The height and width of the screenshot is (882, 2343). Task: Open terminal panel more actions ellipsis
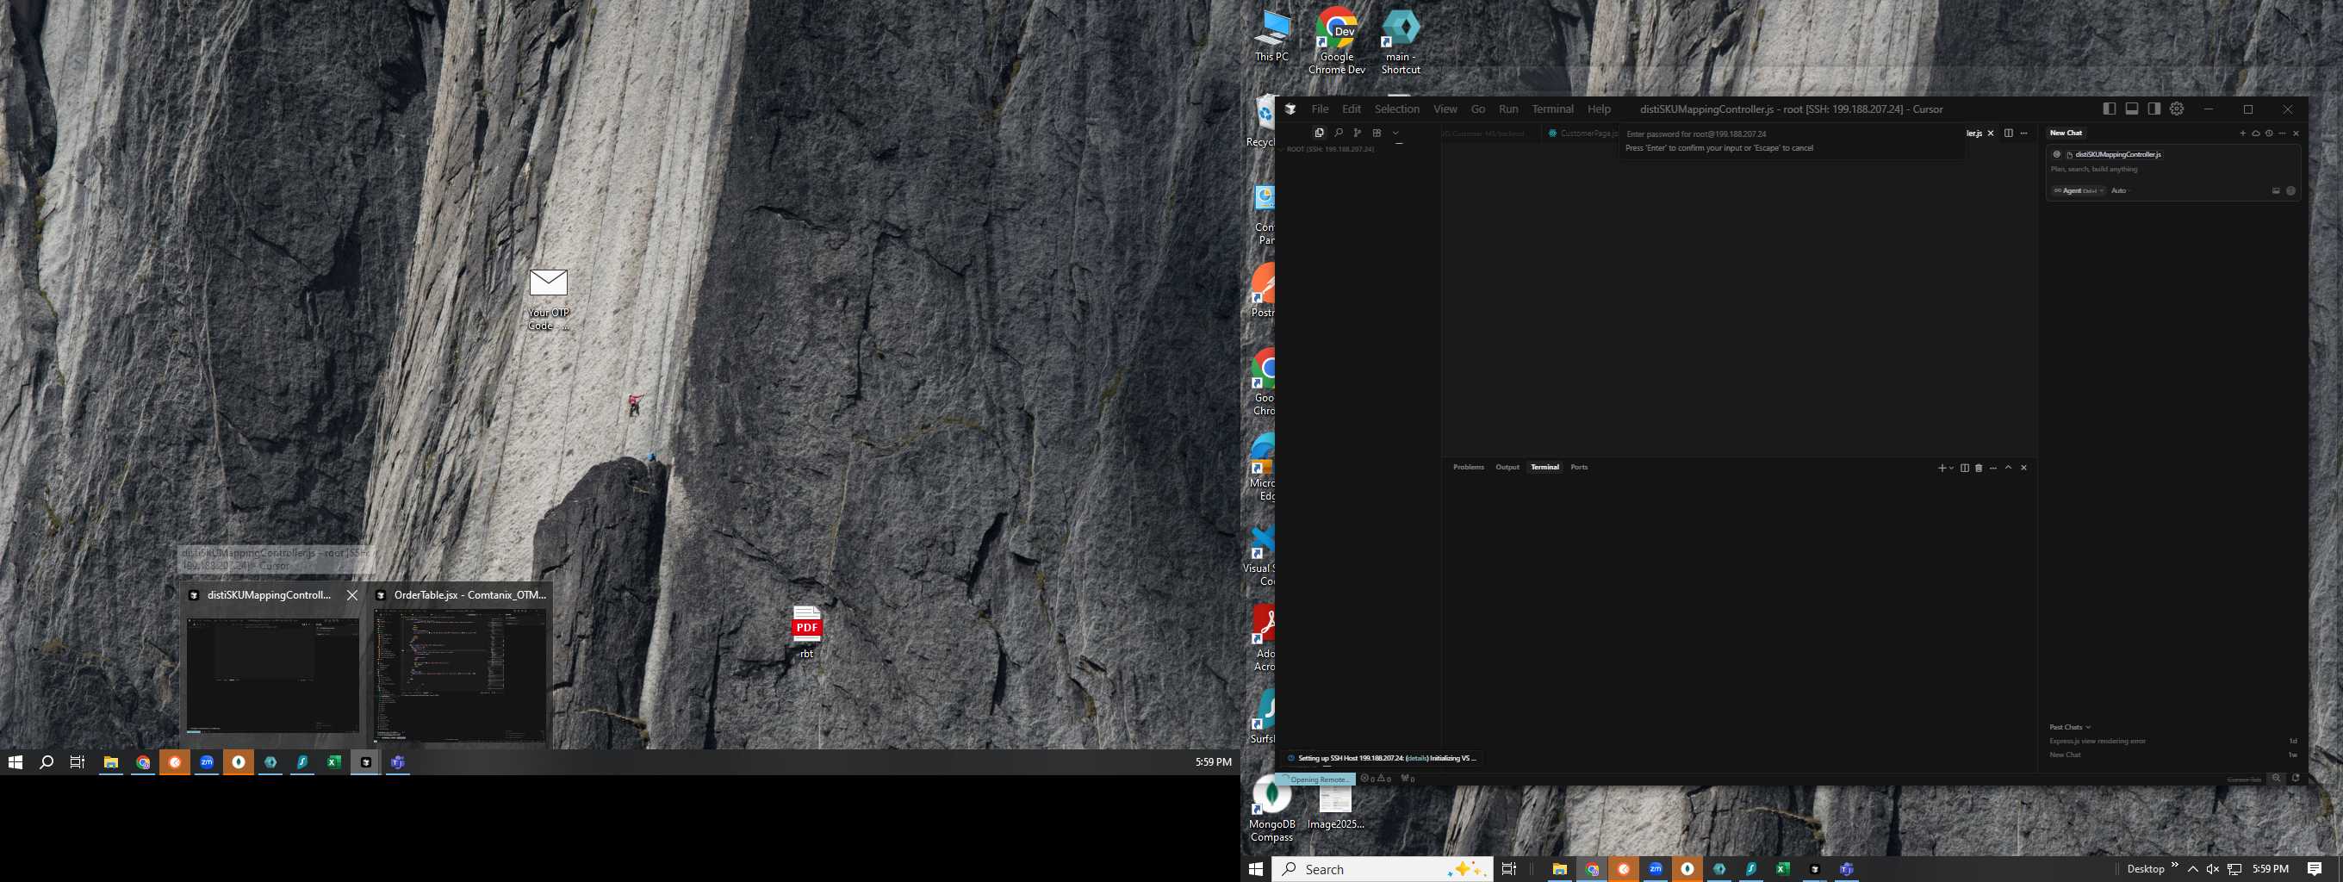click(1992, 469)
